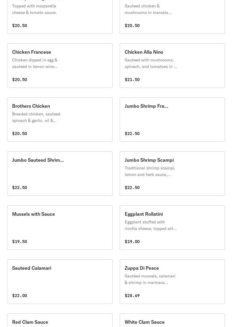
Task: Open the Chicken Francese menu item
Action: click(x=32, y=52)
